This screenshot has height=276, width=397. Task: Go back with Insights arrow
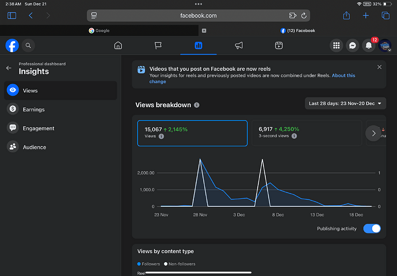coord(9,68)
